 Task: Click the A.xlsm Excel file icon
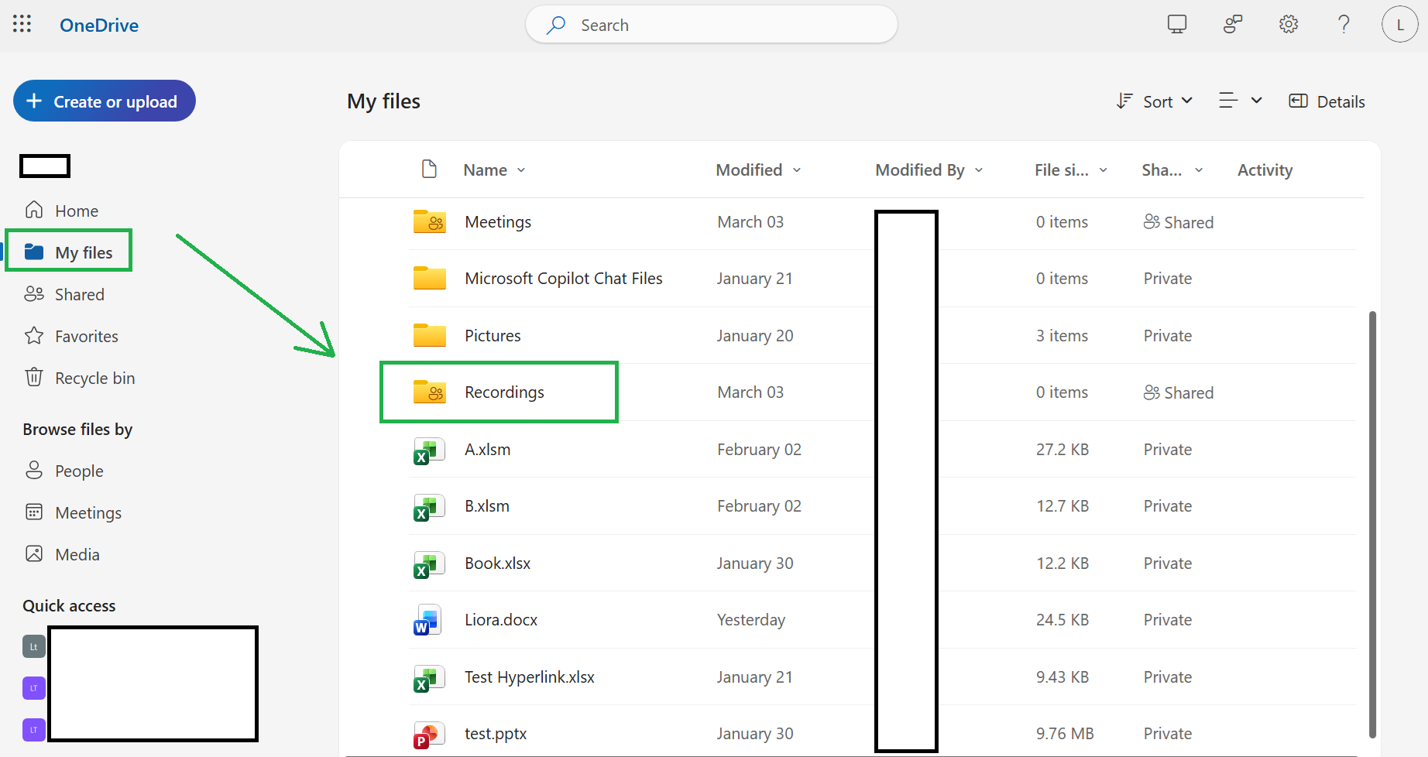click(x=429, y=450)
